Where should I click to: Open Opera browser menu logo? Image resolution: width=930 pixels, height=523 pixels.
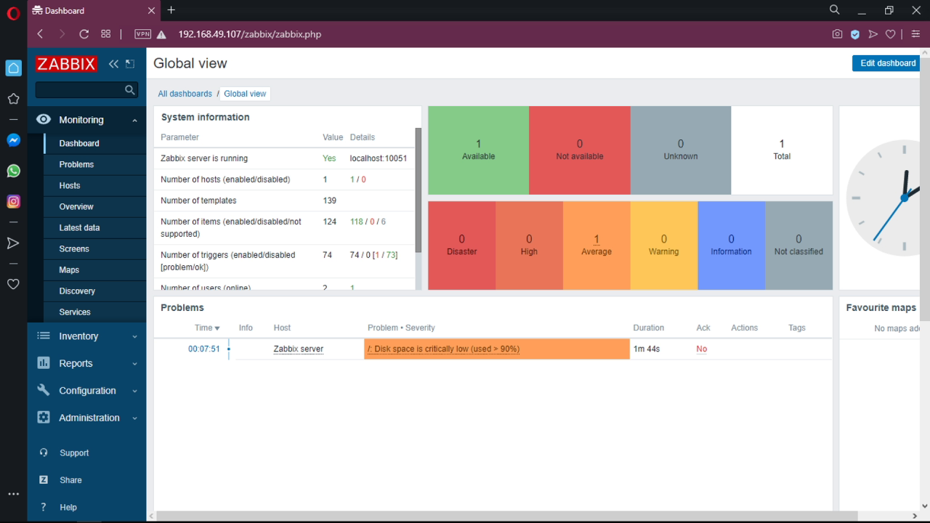pyautogui.click(x=13, y=12)
